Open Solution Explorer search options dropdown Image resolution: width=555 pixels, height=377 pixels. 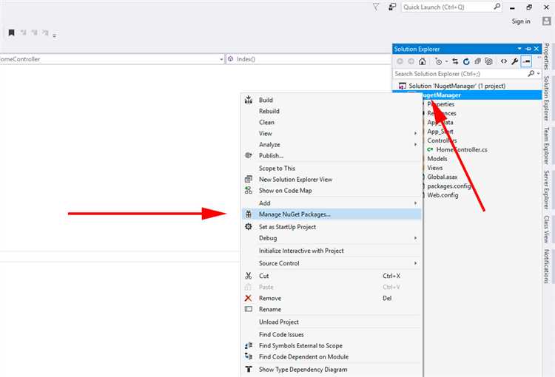click(x=539, y=74)
